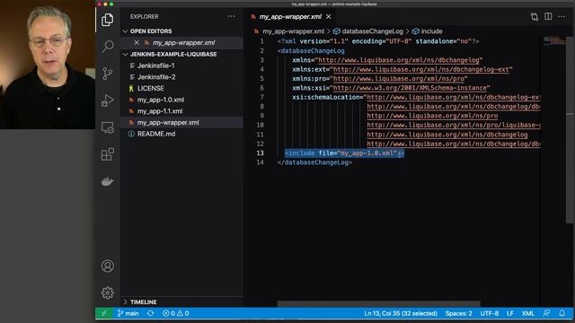Open the Extensions view

[x=108, y=154]
